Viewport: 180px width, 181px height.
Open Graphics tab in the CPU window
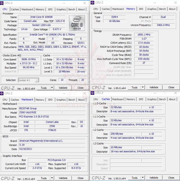[61, 9]
